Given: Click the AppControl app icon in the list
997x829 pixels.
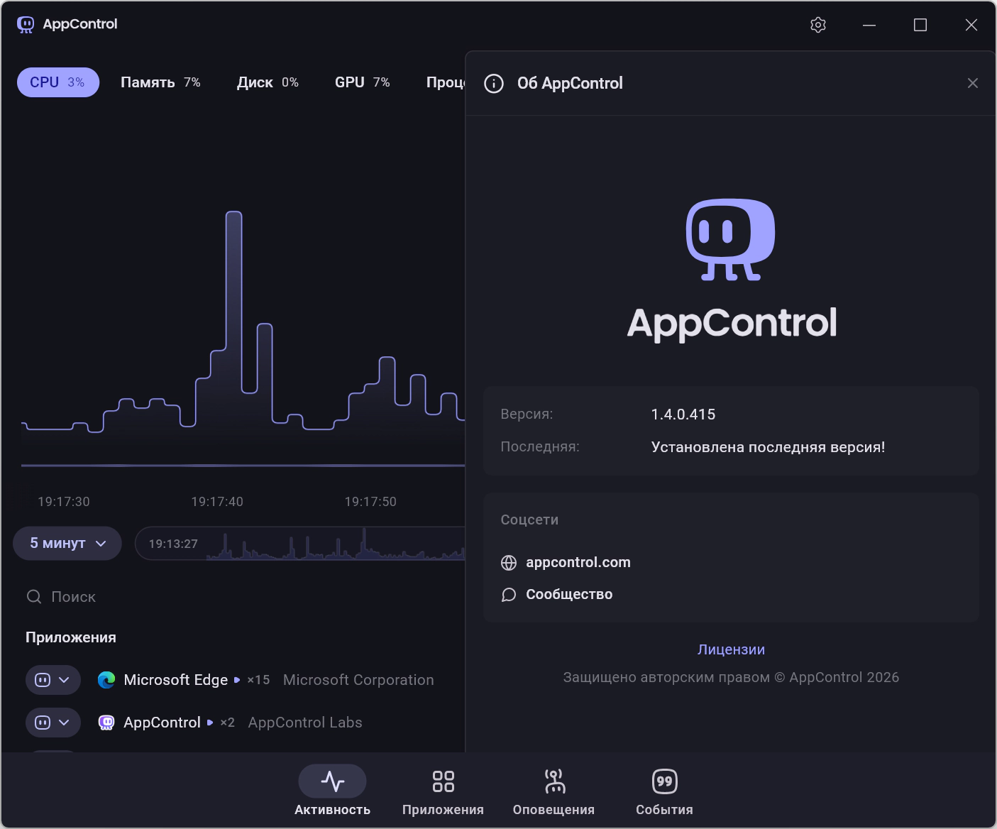Looking at the screenshot, I should click(x=106, y=723).
